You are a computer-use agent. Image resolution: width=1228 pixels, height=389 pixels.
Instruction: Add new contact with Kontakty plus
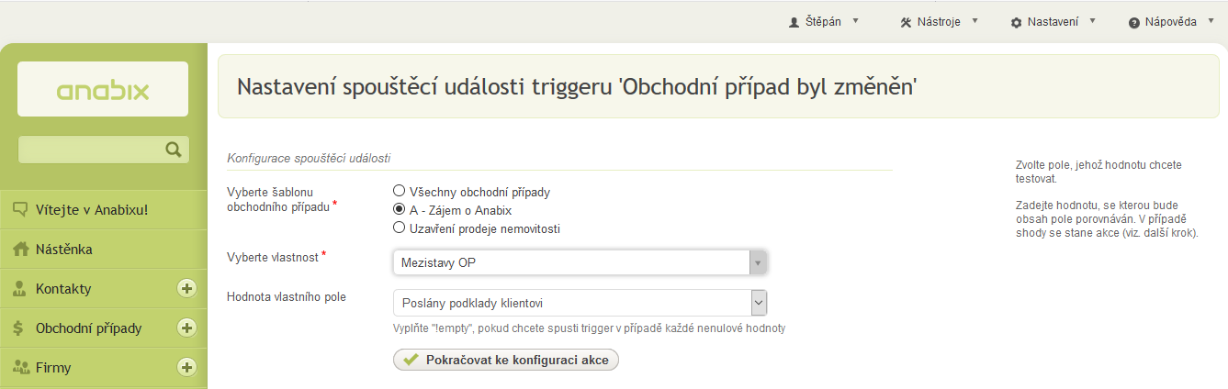186,288
